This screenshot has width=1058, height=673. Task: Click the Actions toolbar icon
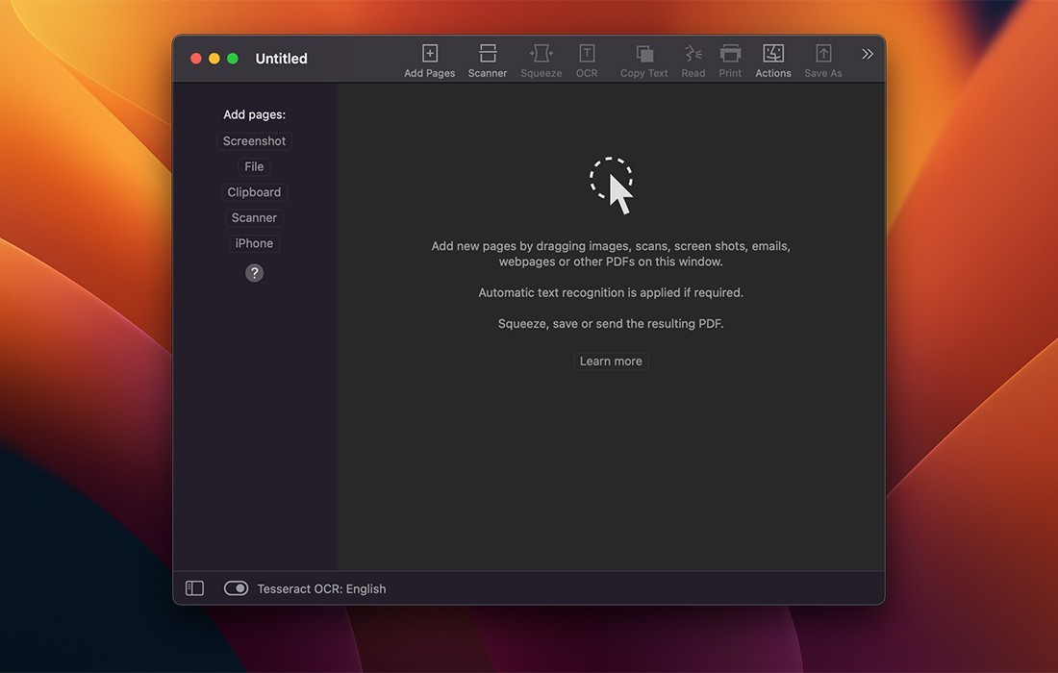coord(772,55)
